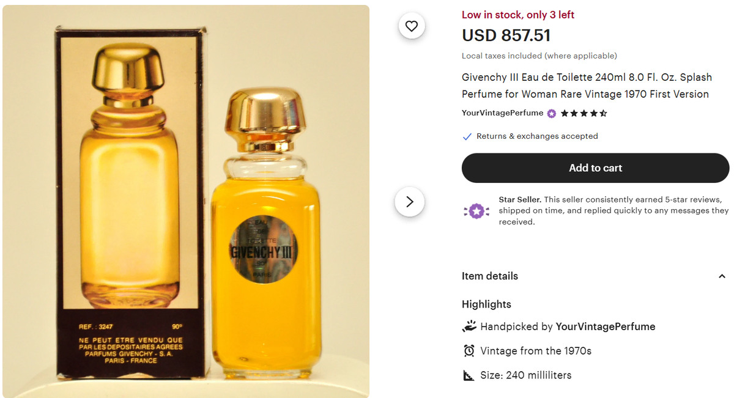Click the Returns & exchanges accepted text
This screenshot has width=734, height=398.
point(537,136)
